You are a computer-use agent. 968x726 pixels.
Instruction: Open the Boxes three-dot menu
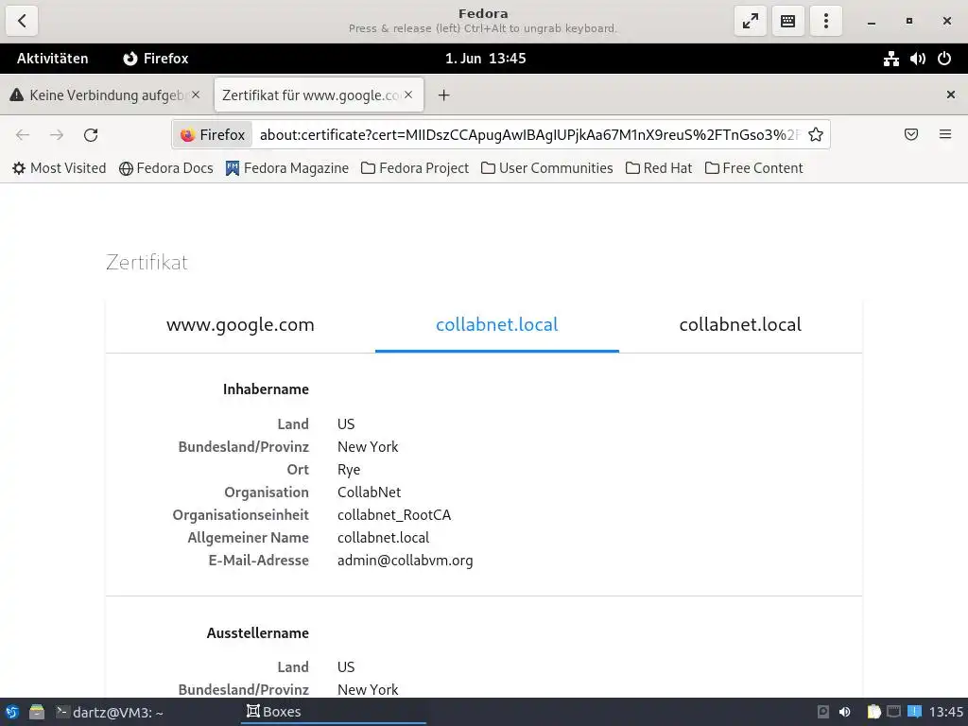point(826,21)
